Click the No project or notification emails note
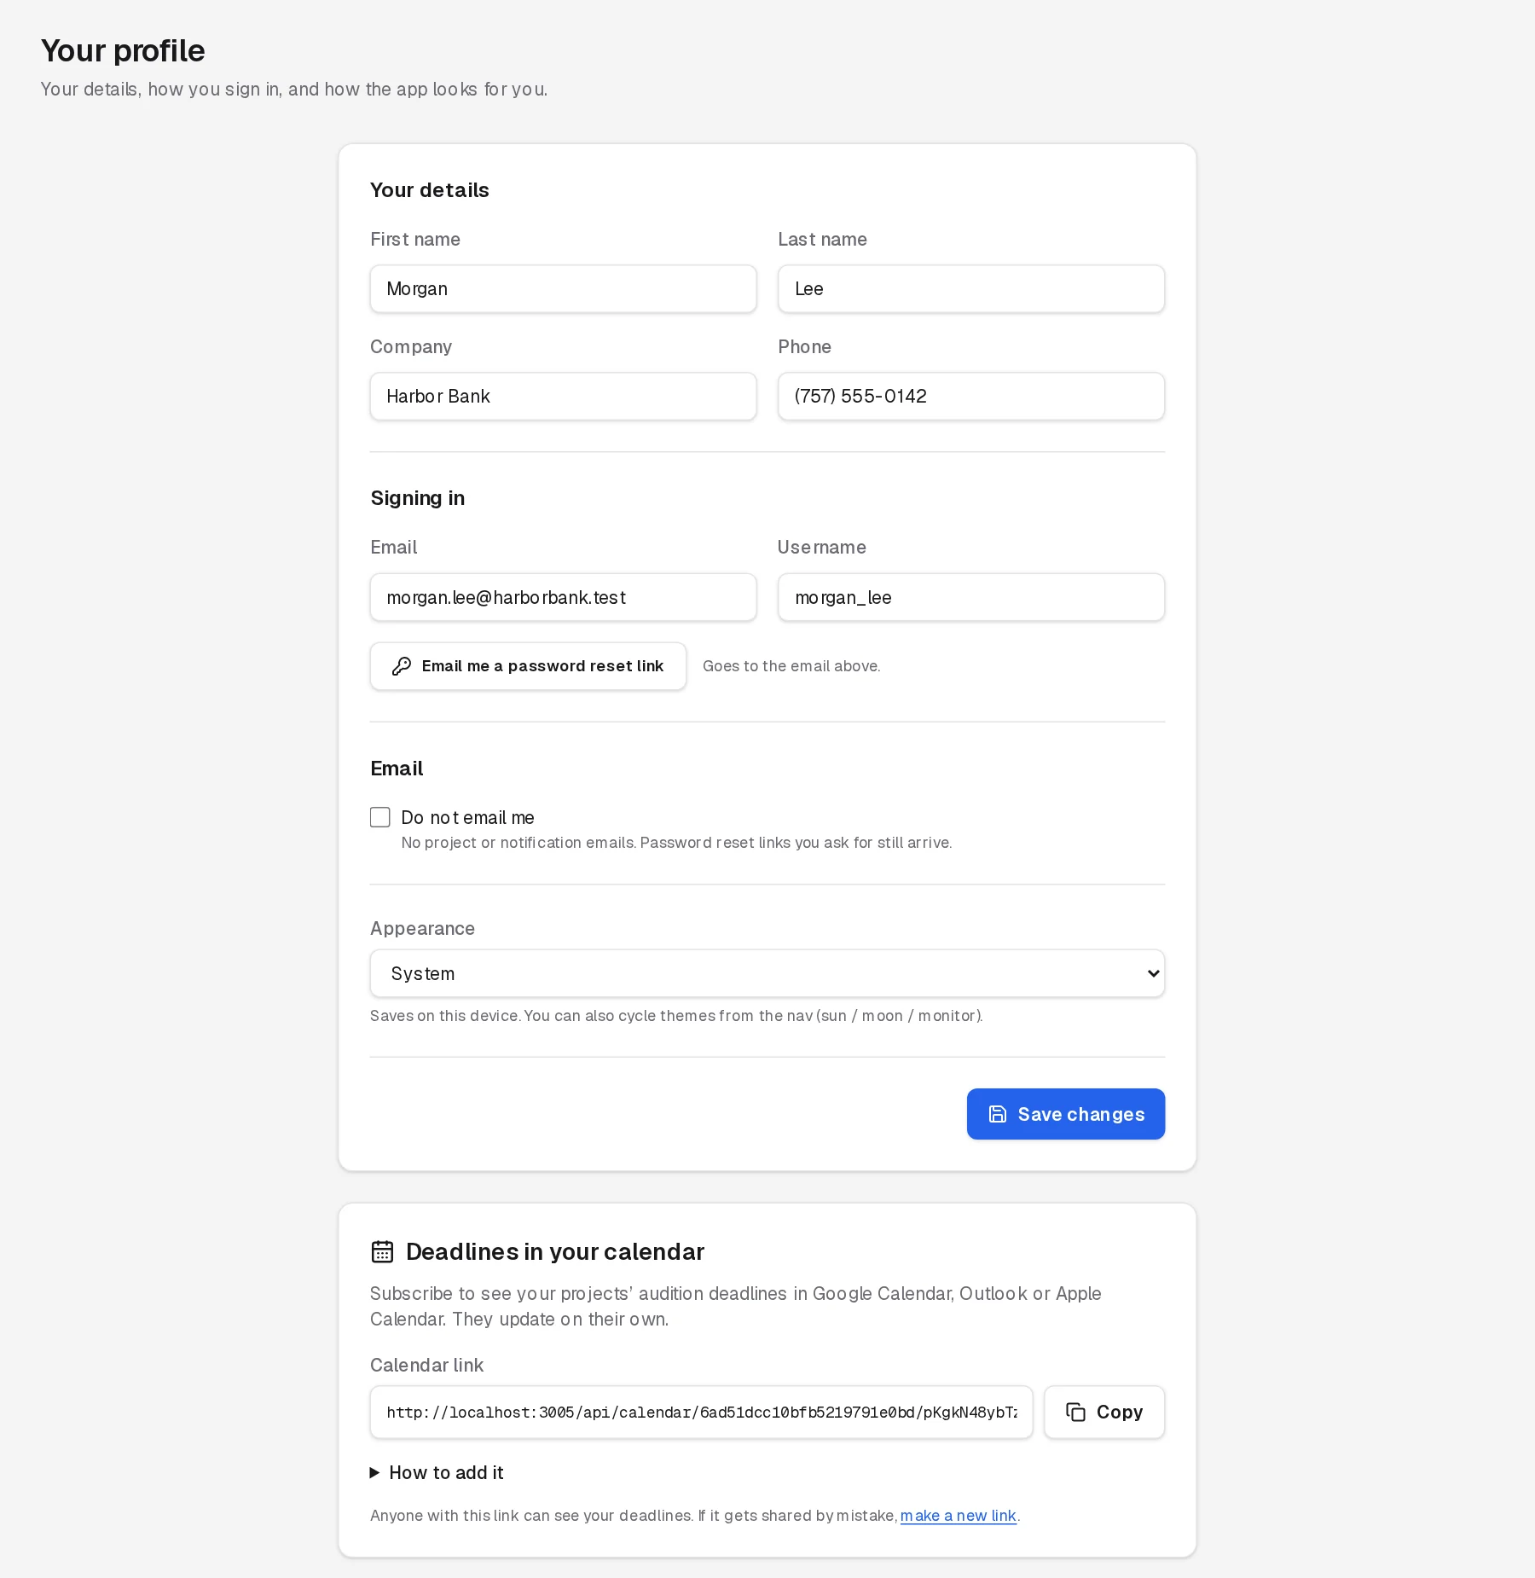 tap(677, 843)
